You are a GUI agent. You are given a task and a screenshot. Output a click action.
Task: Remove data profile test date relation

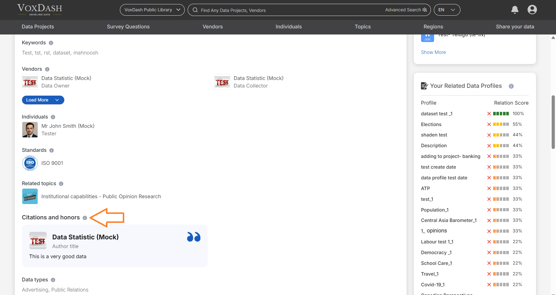489,178
